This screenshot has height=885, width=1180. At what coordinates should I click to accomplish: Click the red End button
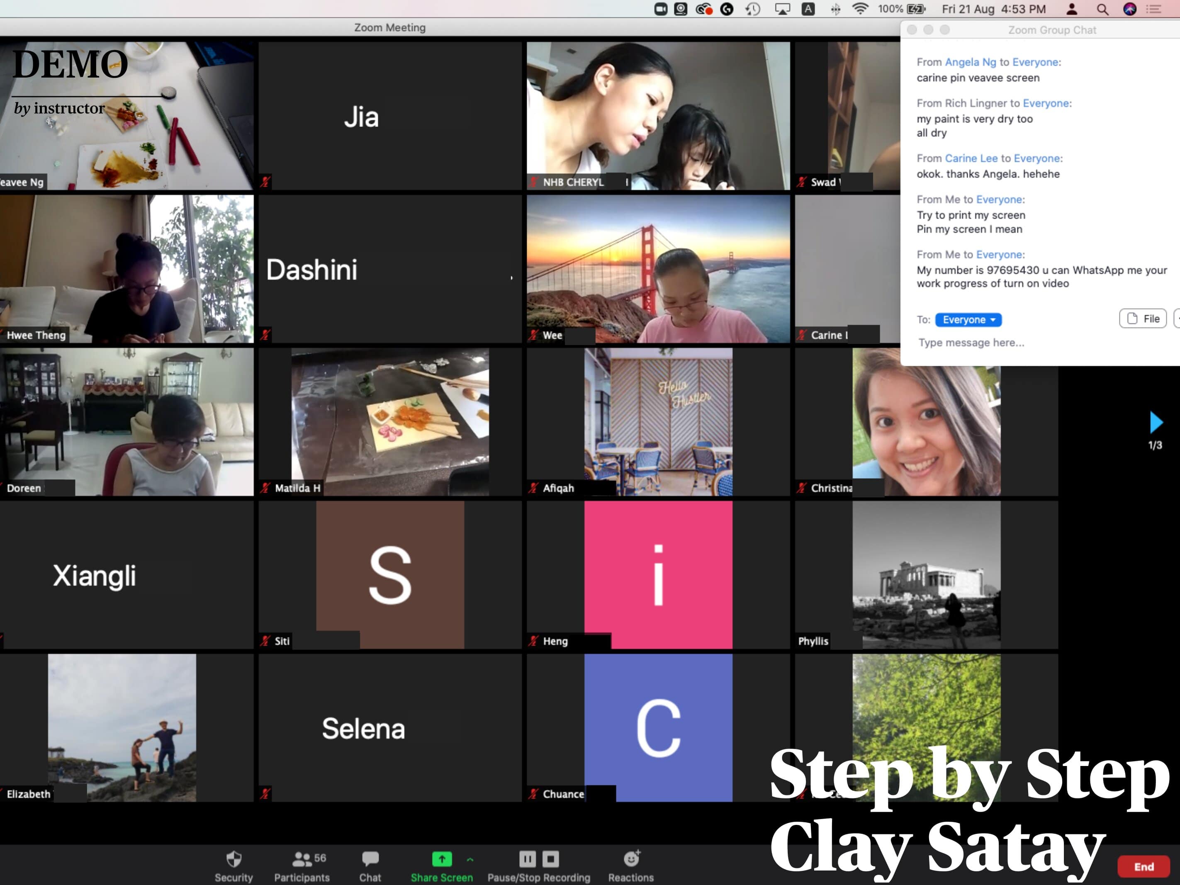pos(1143,867)
